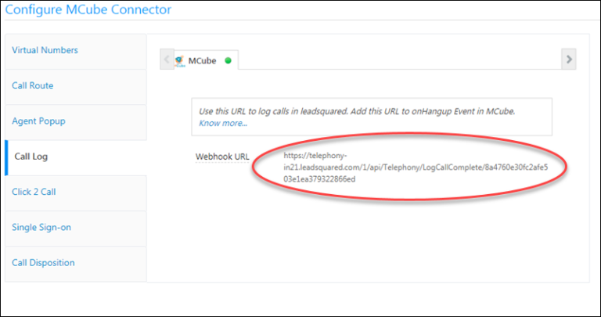Image resolution: width=601 pixels, height=317 pixels.
Task: Select the MCube connector tab
Action: click(x=202, y=60)
